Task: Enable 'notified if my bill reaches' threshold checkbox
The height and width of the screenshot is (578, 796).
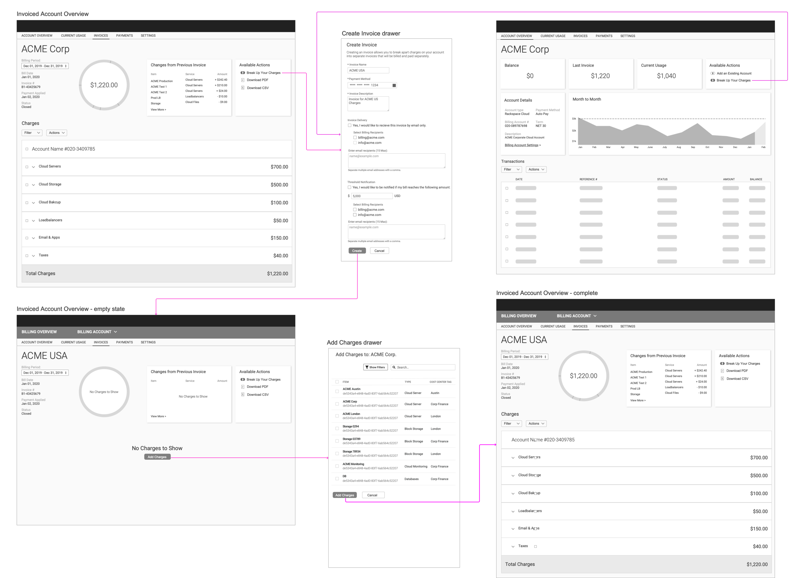Action: [350, 188]
